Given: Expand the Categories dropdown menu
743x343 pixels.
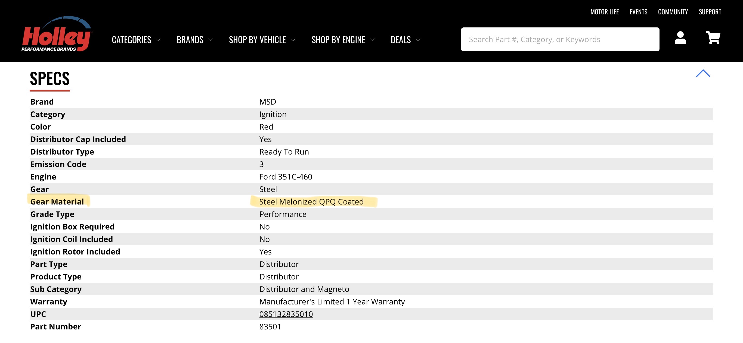Looking at the screenshot, I should pyautogui.click(x=136, y=40).
